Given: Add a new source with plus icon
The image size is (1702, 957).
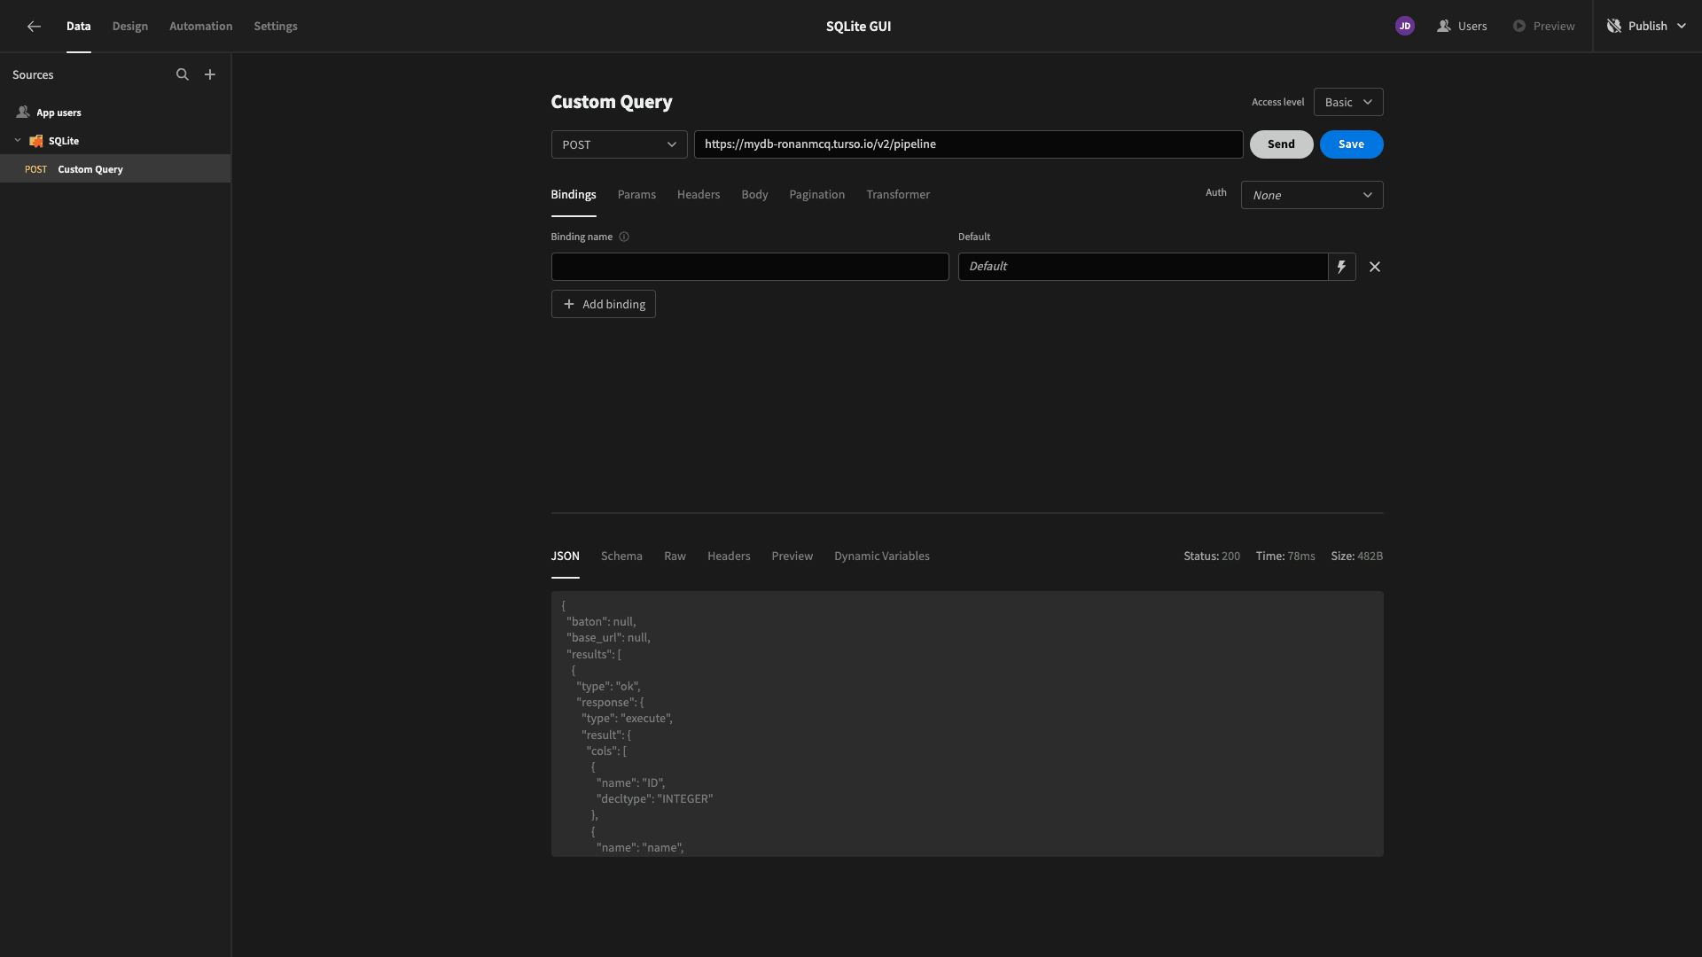Looking at the screenshot, I should (210, 74).
